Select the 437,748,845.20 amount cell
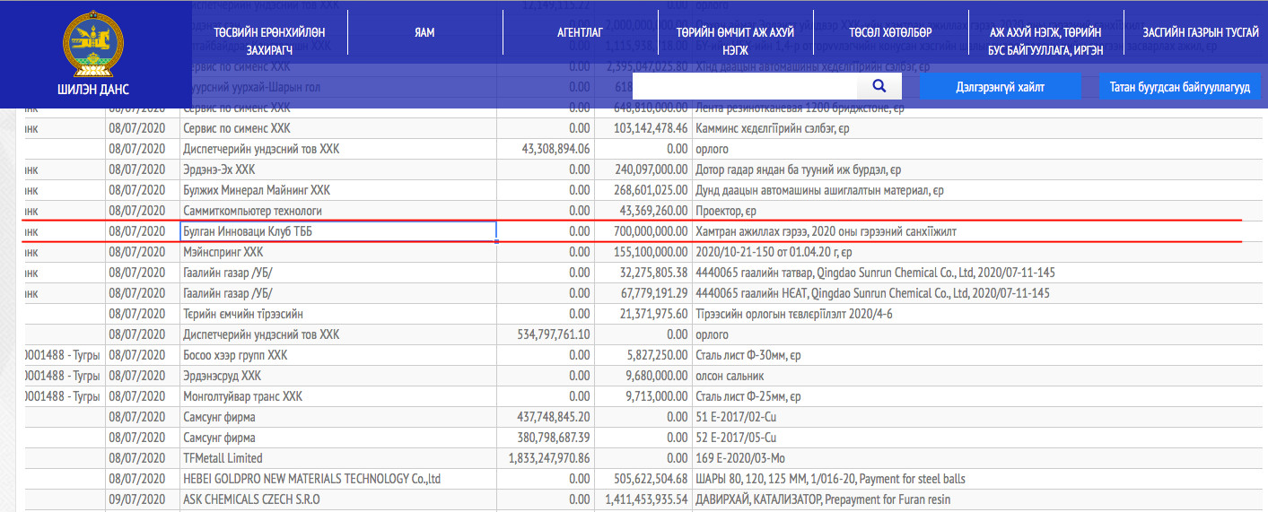 [x=546, y=417]
